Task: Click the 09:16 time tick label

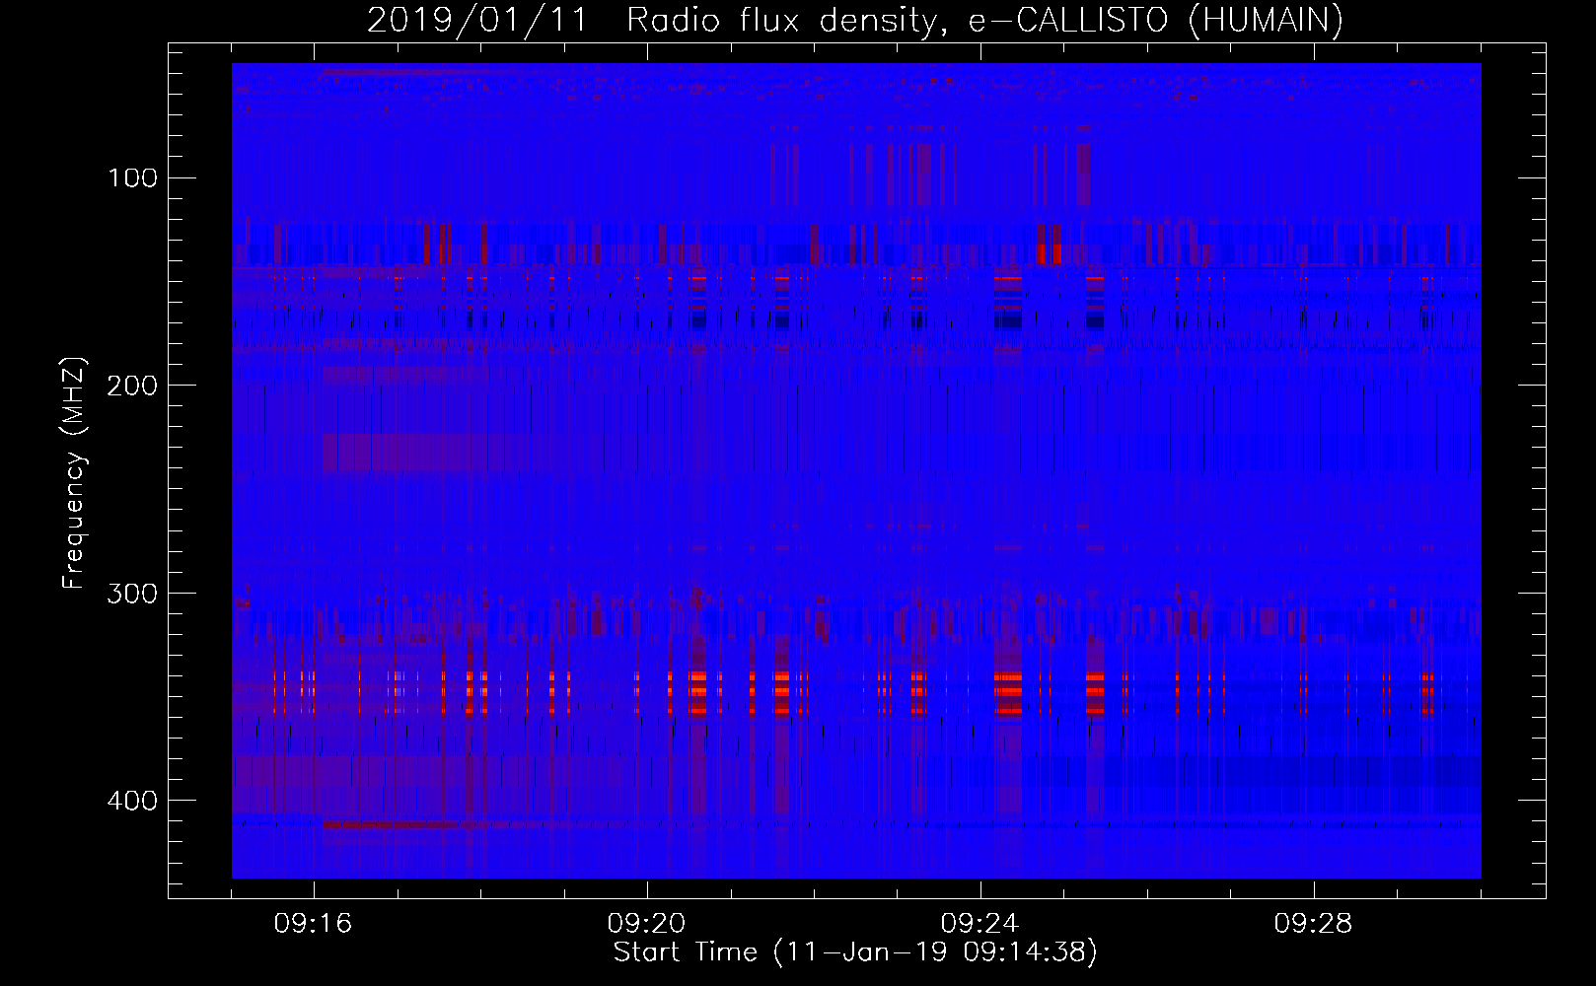Action: tap(314, 924)
